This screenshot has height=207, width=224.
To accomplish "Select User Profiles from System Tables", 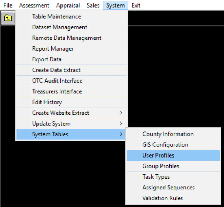I will [x=160, y=155].
